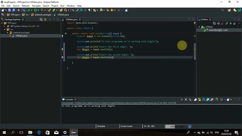Open New wizard dropdown arrow
The image size is (242, 136).
coord(6,10)
